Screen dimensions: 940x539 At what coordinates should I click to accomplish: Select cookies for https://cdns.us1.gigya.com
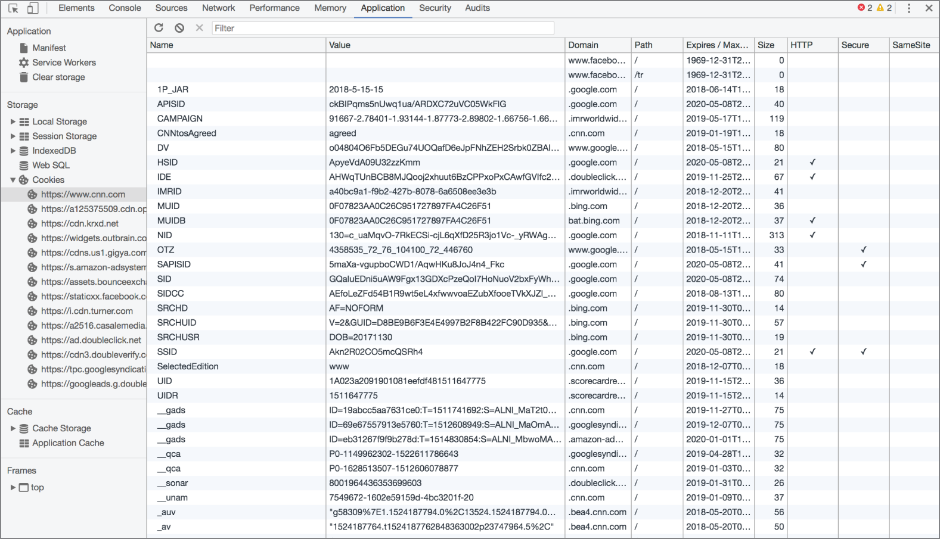[x=93, y=253]
